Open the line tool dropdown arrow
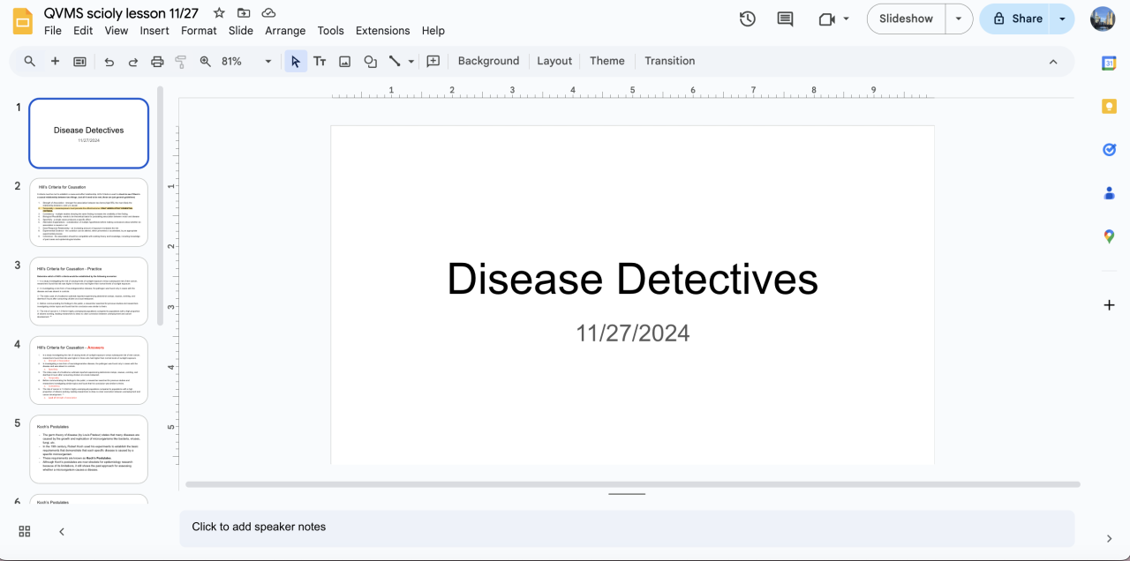 (x=411, y=62)
